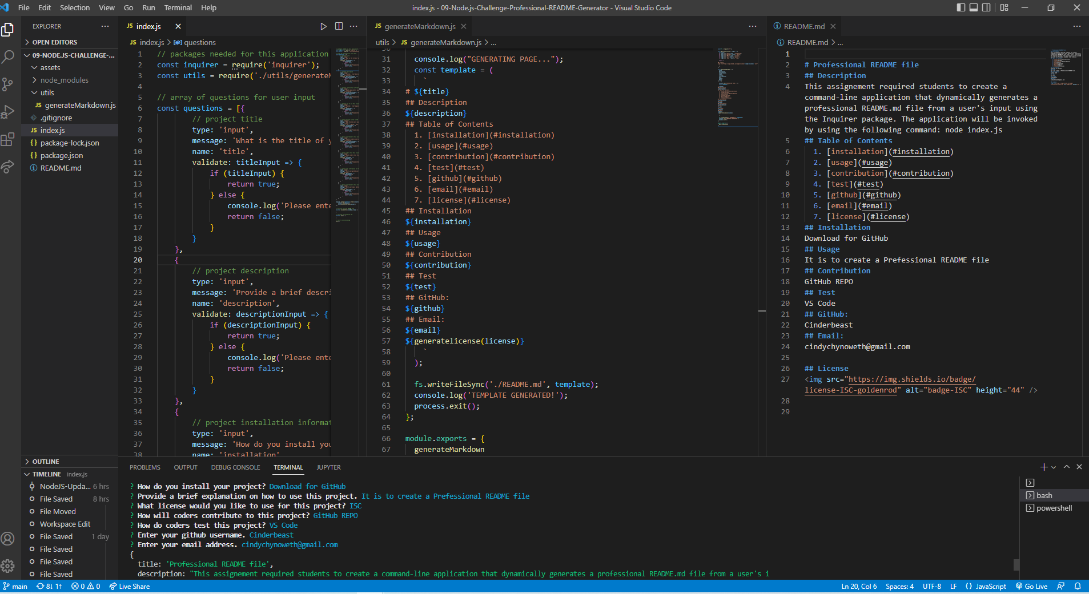Select the powershell terminal in the terminal list

coord(1054,508)
